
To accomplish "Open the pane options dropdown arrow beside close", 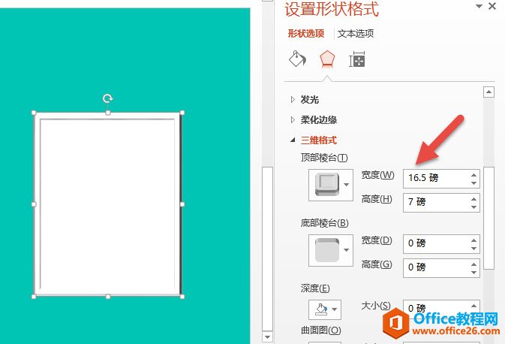I will (479, 6).
